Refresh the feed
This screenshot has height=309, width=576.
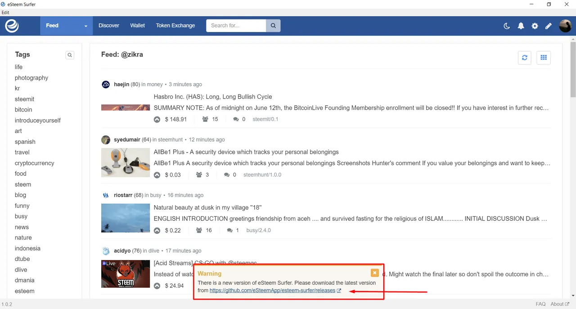(x=525, y=58)
